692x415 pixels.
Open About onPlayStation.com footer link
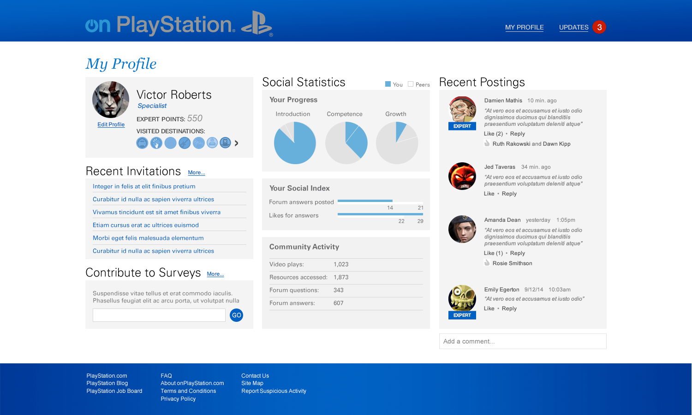click(x=192, y=383)
